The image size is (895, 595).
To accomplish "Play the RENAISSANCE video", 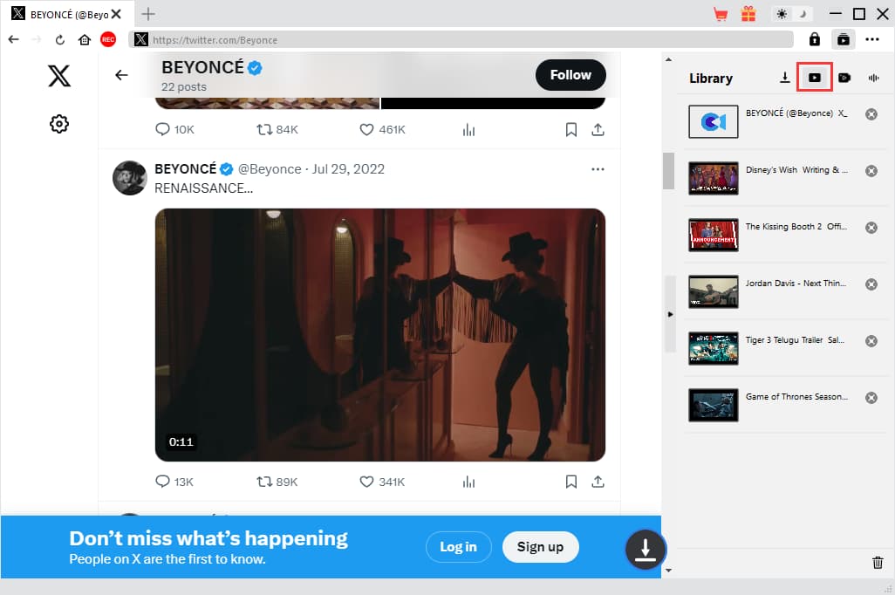I will (x=380, y=335).
